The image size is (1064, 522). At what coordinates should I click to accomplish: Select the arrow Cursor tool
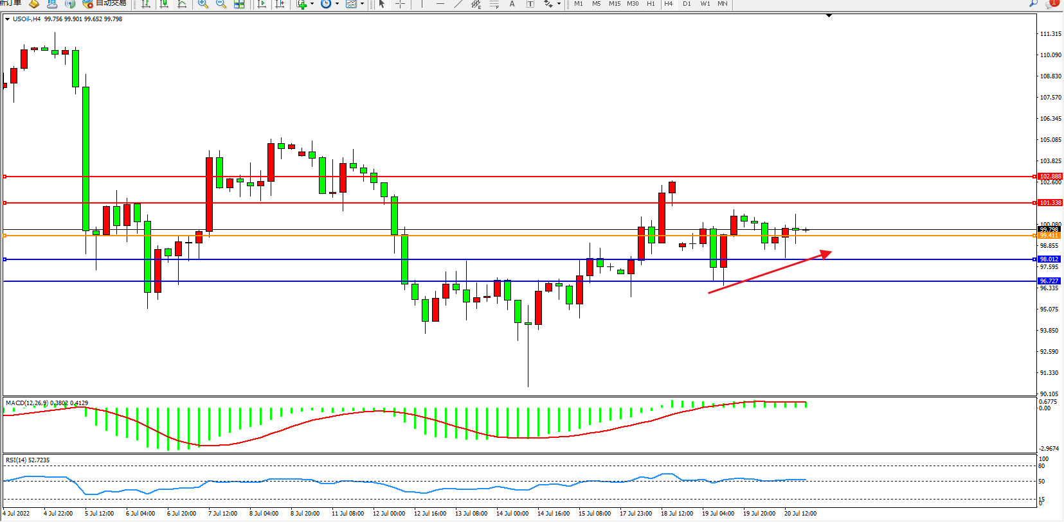click(x=382, y=4)
